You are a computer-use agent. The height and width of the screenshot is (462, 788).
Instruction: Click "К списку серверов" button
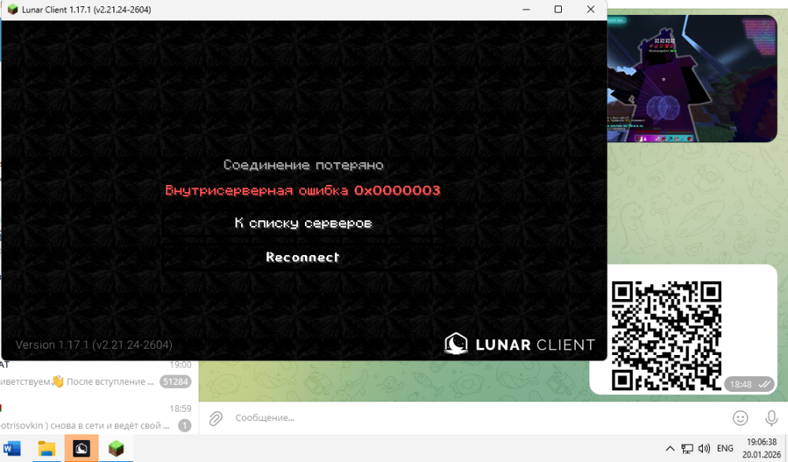coord(303,223)
